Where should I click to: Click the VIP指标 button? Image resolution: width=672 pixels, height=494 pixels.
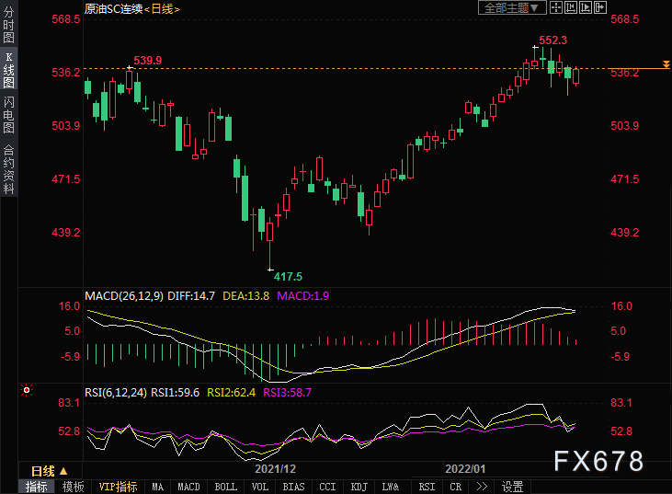118,487
